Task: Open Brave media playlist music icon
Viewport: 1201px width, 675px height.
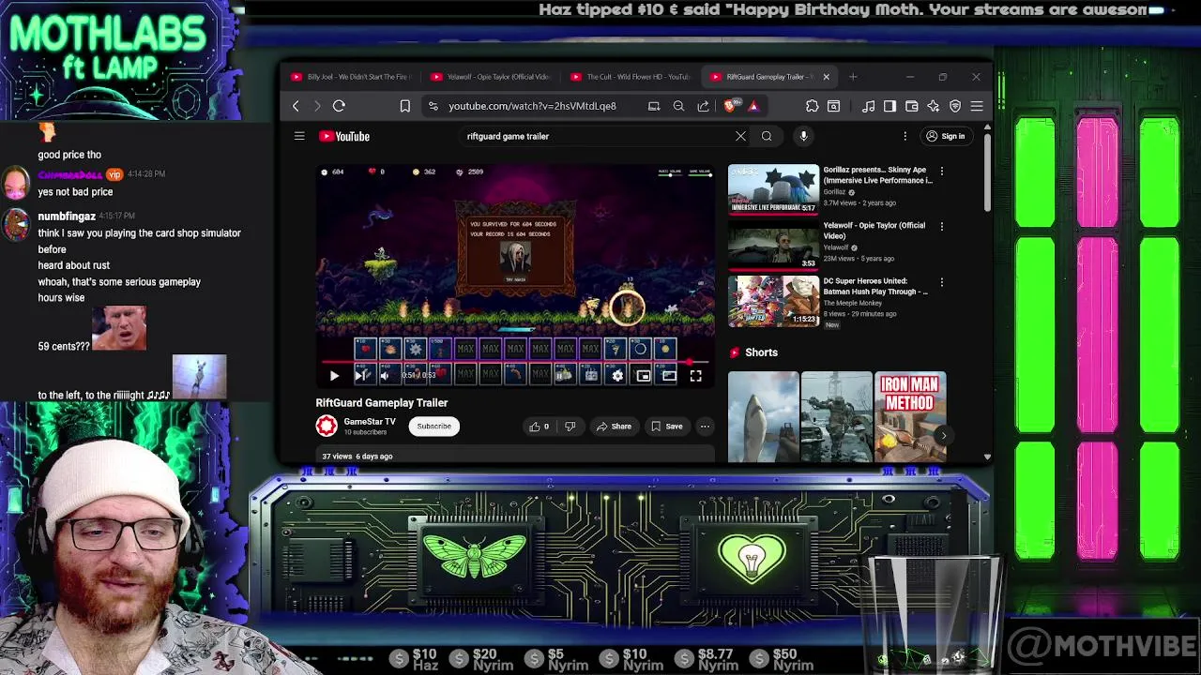Action: [x=868, y=106]
